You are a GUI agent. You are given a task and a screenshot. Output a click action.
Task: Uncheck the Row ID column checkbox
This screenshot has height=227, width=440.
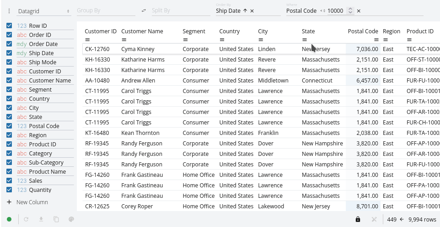(9, 26)
